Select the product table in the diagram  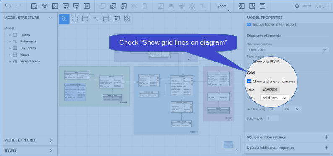point(112,82)
